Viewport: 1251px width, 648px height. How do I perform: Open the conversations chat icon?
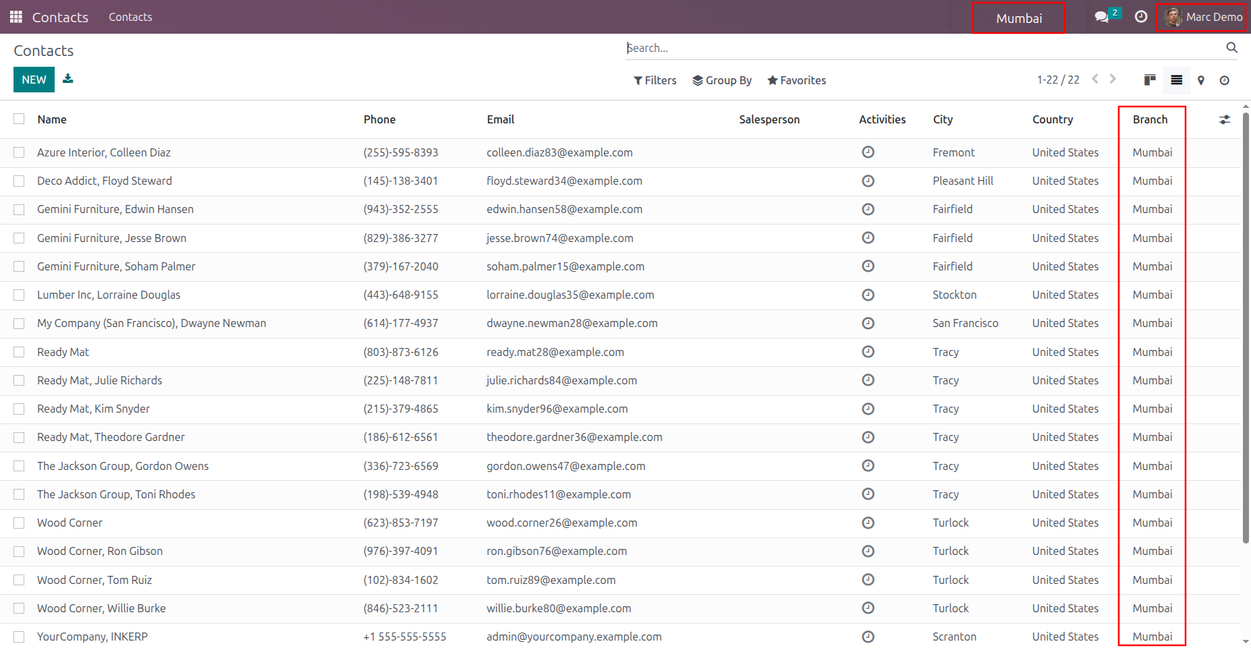pyautogui.click(x=1102, y=17)
